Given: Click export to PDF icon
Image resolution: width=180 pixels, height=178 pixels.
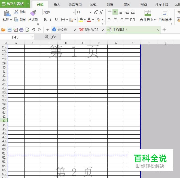Looking at the screenshot, I should pos(16,30).
